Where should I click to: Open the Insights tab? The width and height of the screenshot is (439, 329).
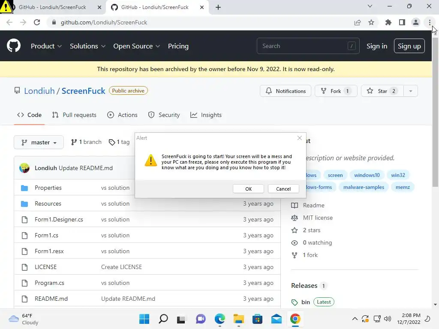coord(206,115)
